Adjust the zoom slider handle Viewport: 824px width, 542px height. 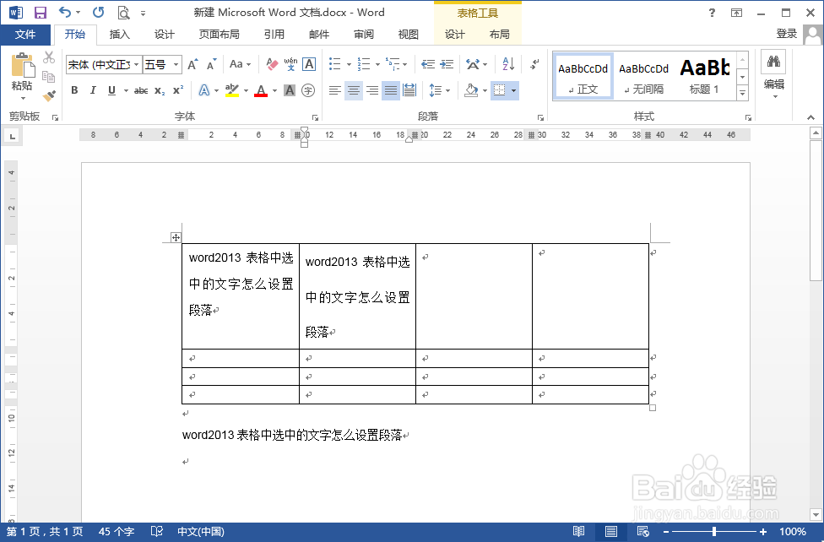(x=714, y=532)
